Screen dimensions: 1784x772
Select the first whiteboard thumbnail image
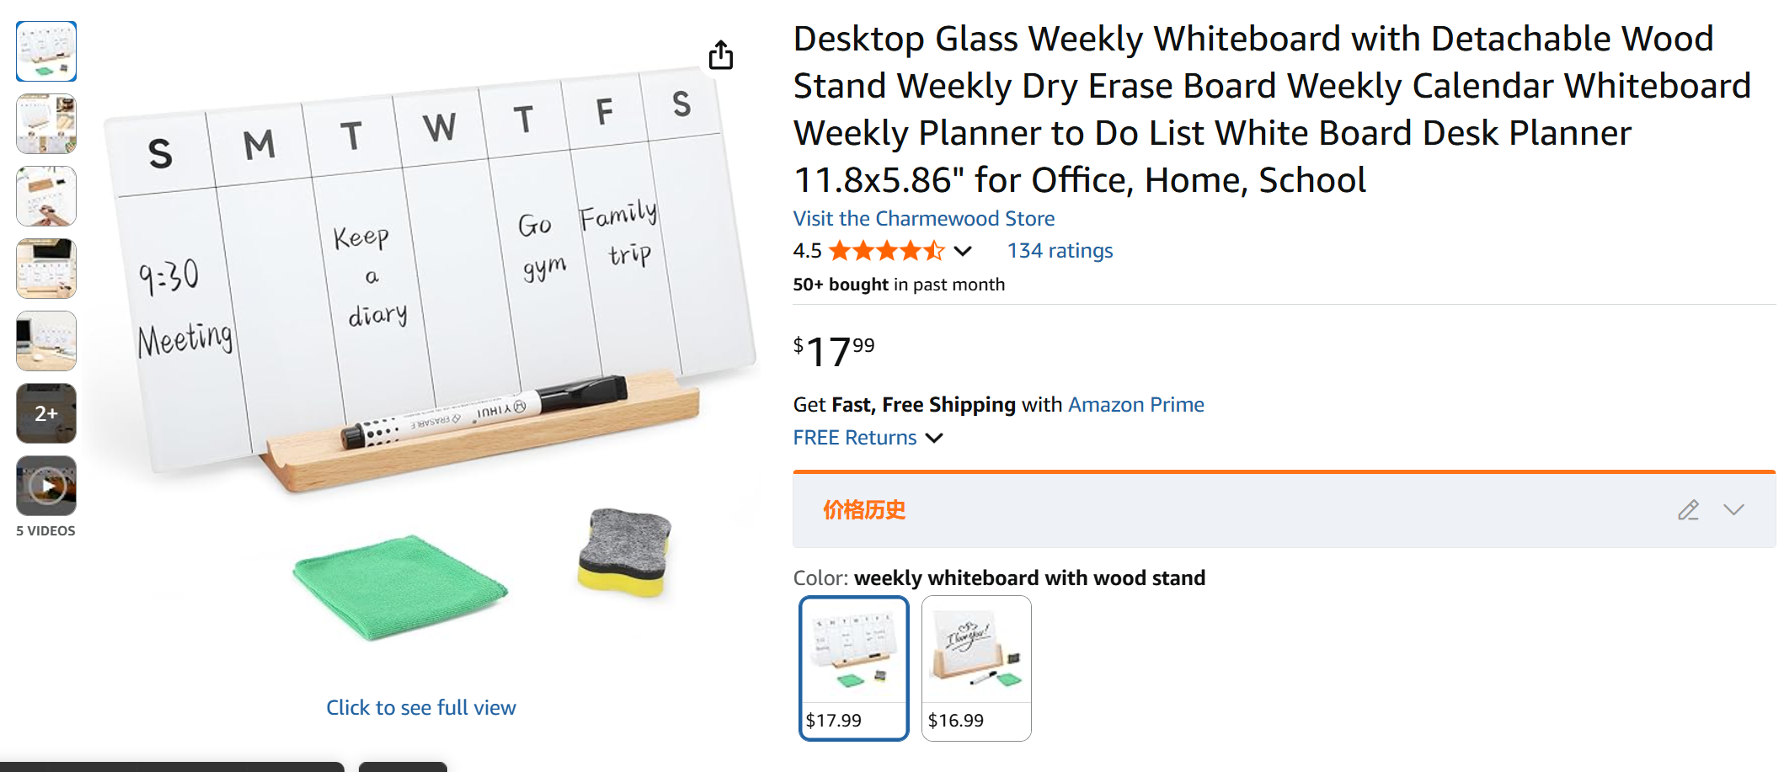point(46,51)
